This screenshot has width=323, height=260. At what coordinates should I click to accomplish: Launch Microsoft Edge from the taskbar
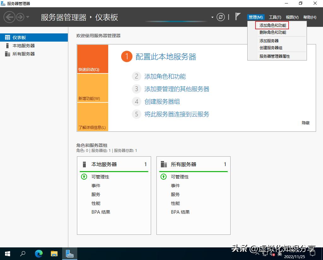38,254
